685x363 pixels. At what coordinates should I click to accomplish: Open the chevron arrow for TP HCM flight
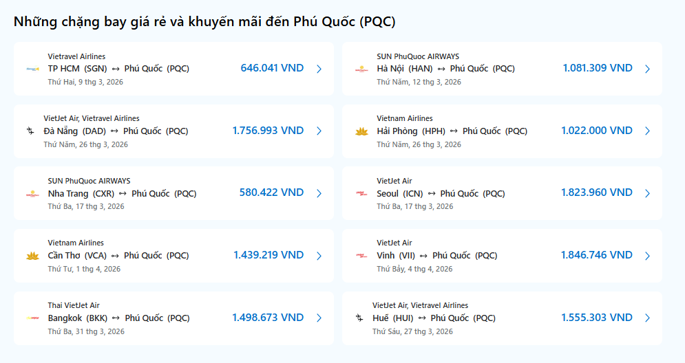(x=319, y=69)
